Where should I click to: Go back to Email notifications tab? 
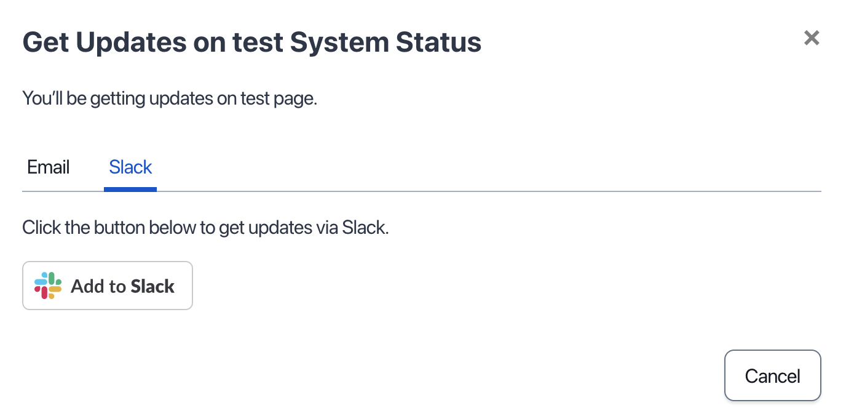[x=49, y=167]
